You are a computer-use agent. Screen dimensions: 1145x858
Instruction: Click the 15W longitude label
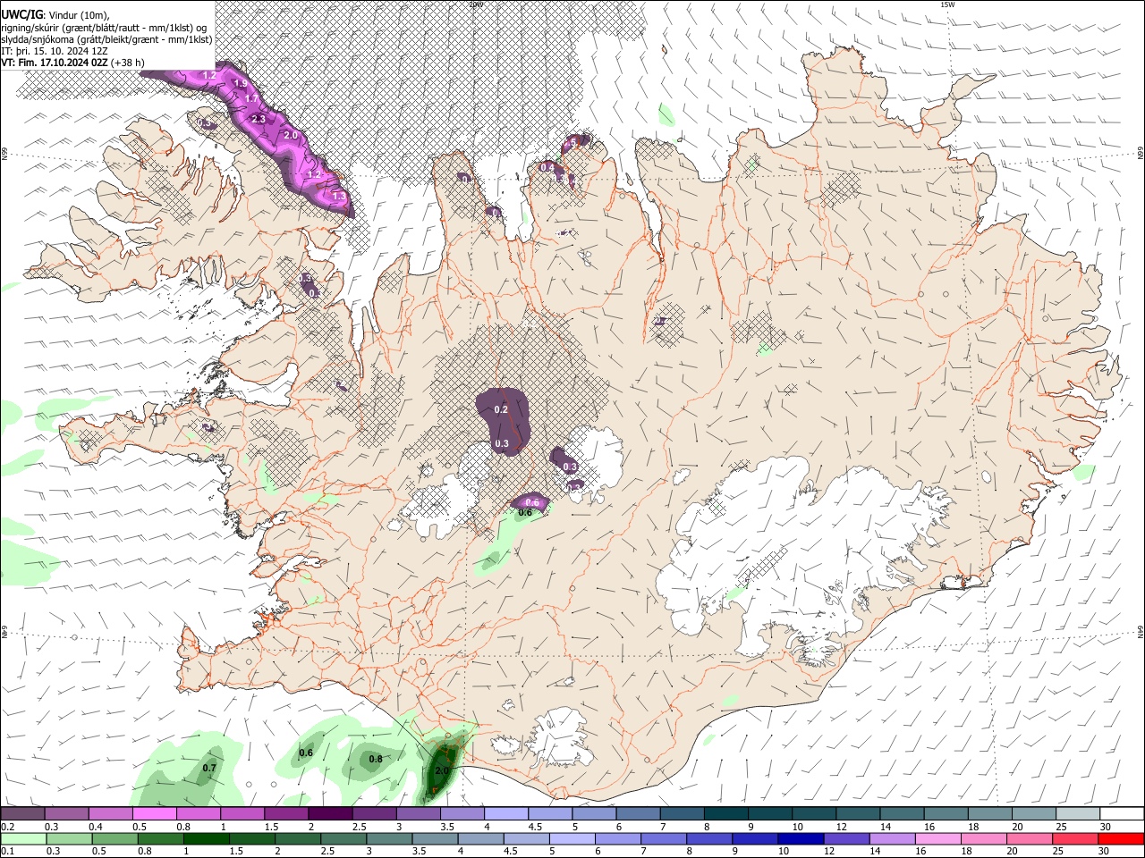[x=946, y=4]
